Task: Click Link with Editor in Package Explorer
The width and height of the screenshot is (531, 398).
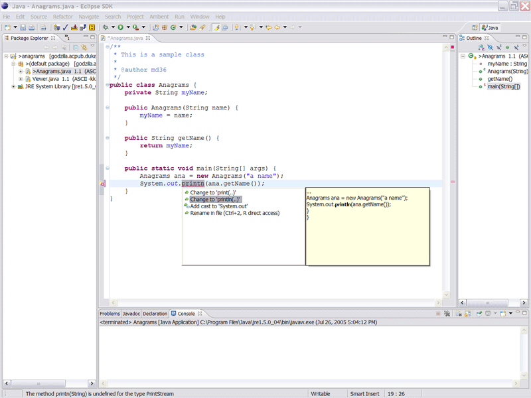Action: [x=84, y=48]
